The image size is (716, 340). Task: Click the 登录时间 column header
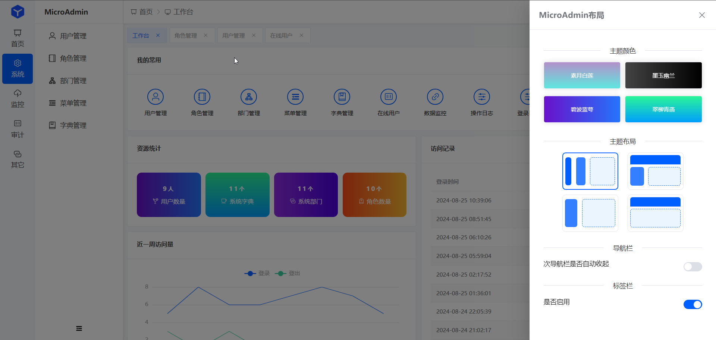pos(447,182)
